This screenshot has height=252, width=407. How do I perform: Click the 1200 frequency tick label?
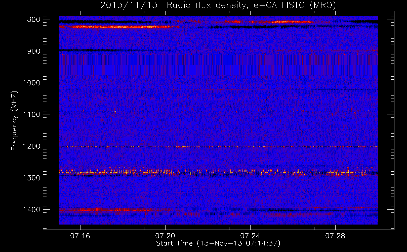click(x=31, y=146)
